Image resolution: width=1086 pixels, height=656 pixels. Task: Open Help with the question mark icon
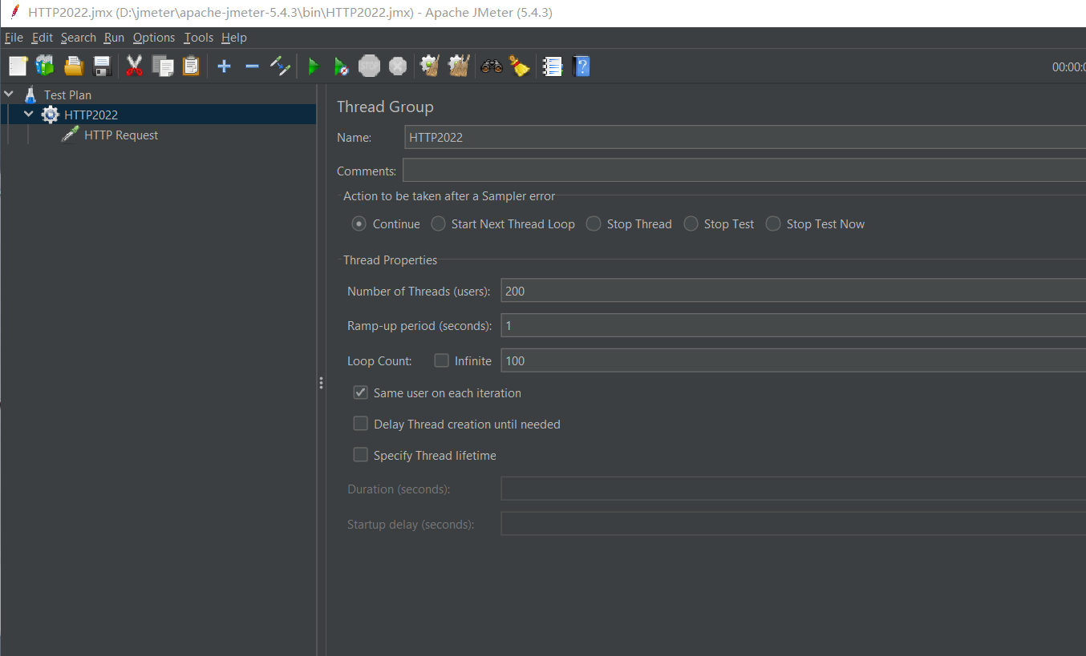click(x=581, y=66)
